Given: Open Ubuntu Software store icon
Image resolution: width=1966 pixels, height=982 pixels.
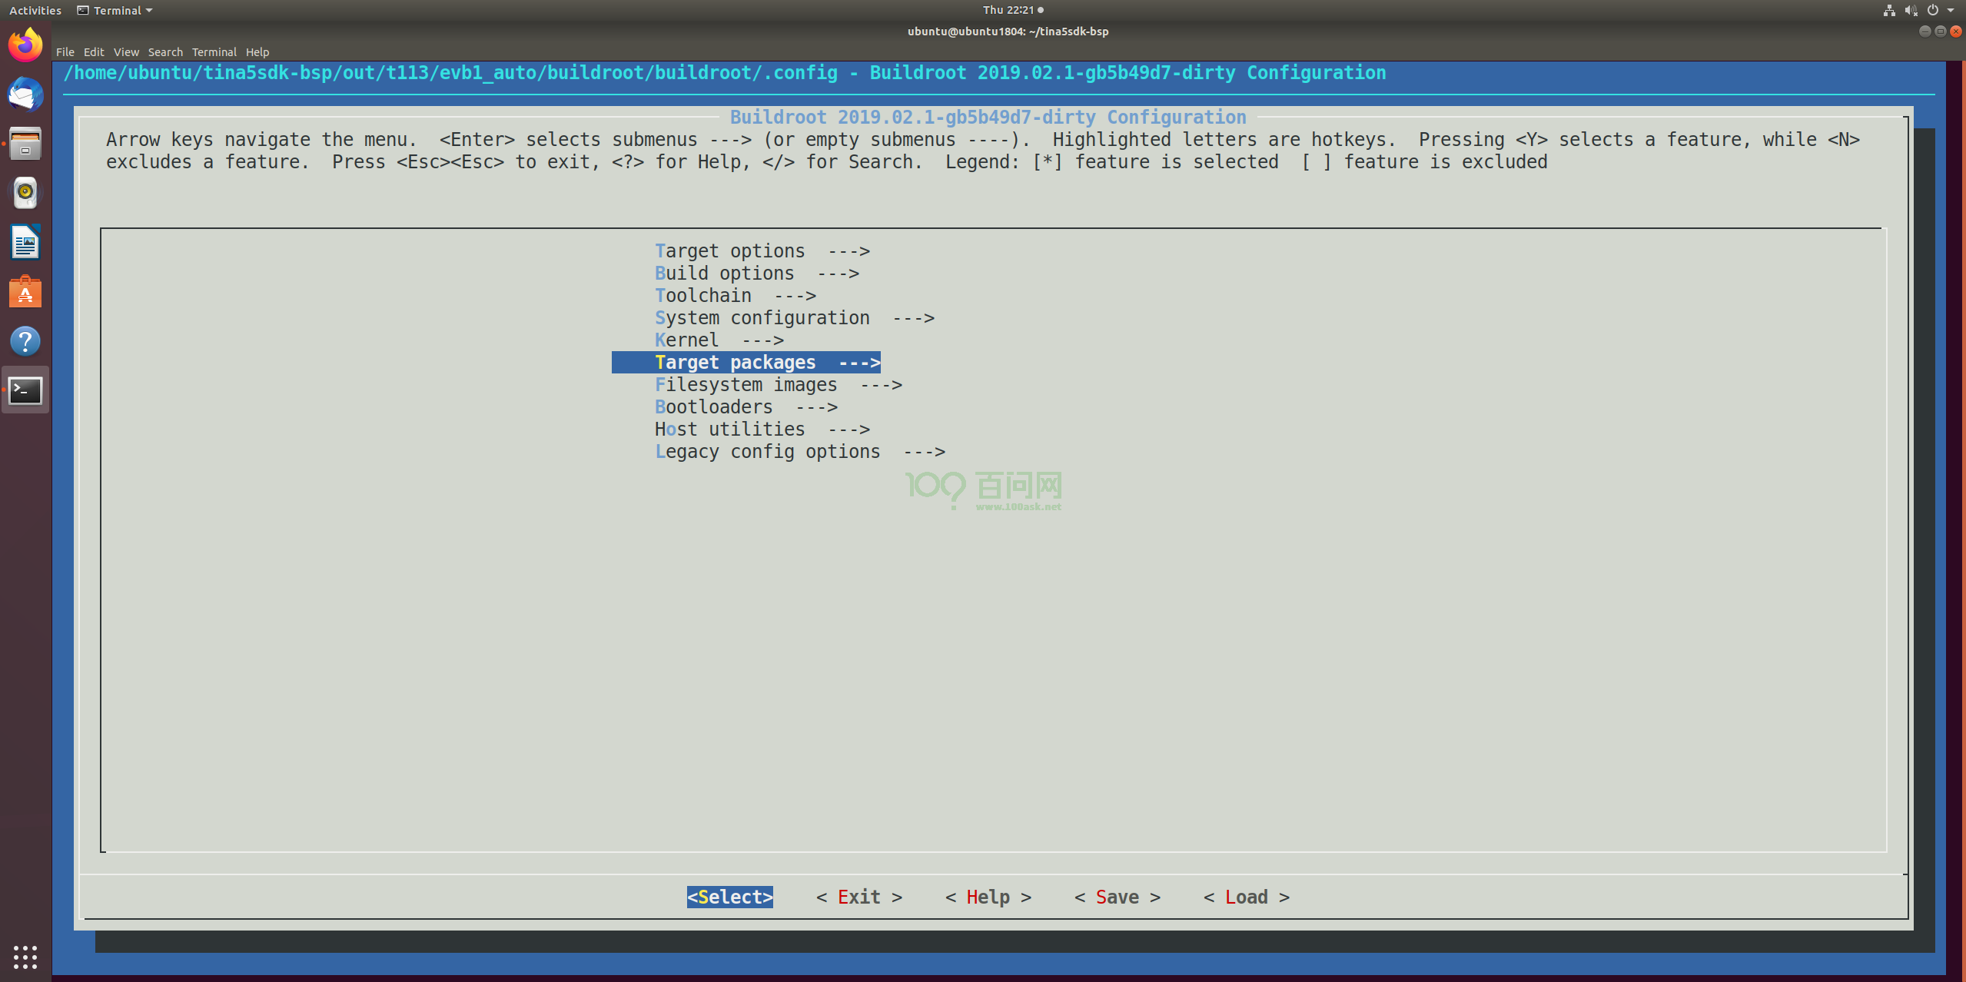Looking at the screenshot, I should pos(25,292).
